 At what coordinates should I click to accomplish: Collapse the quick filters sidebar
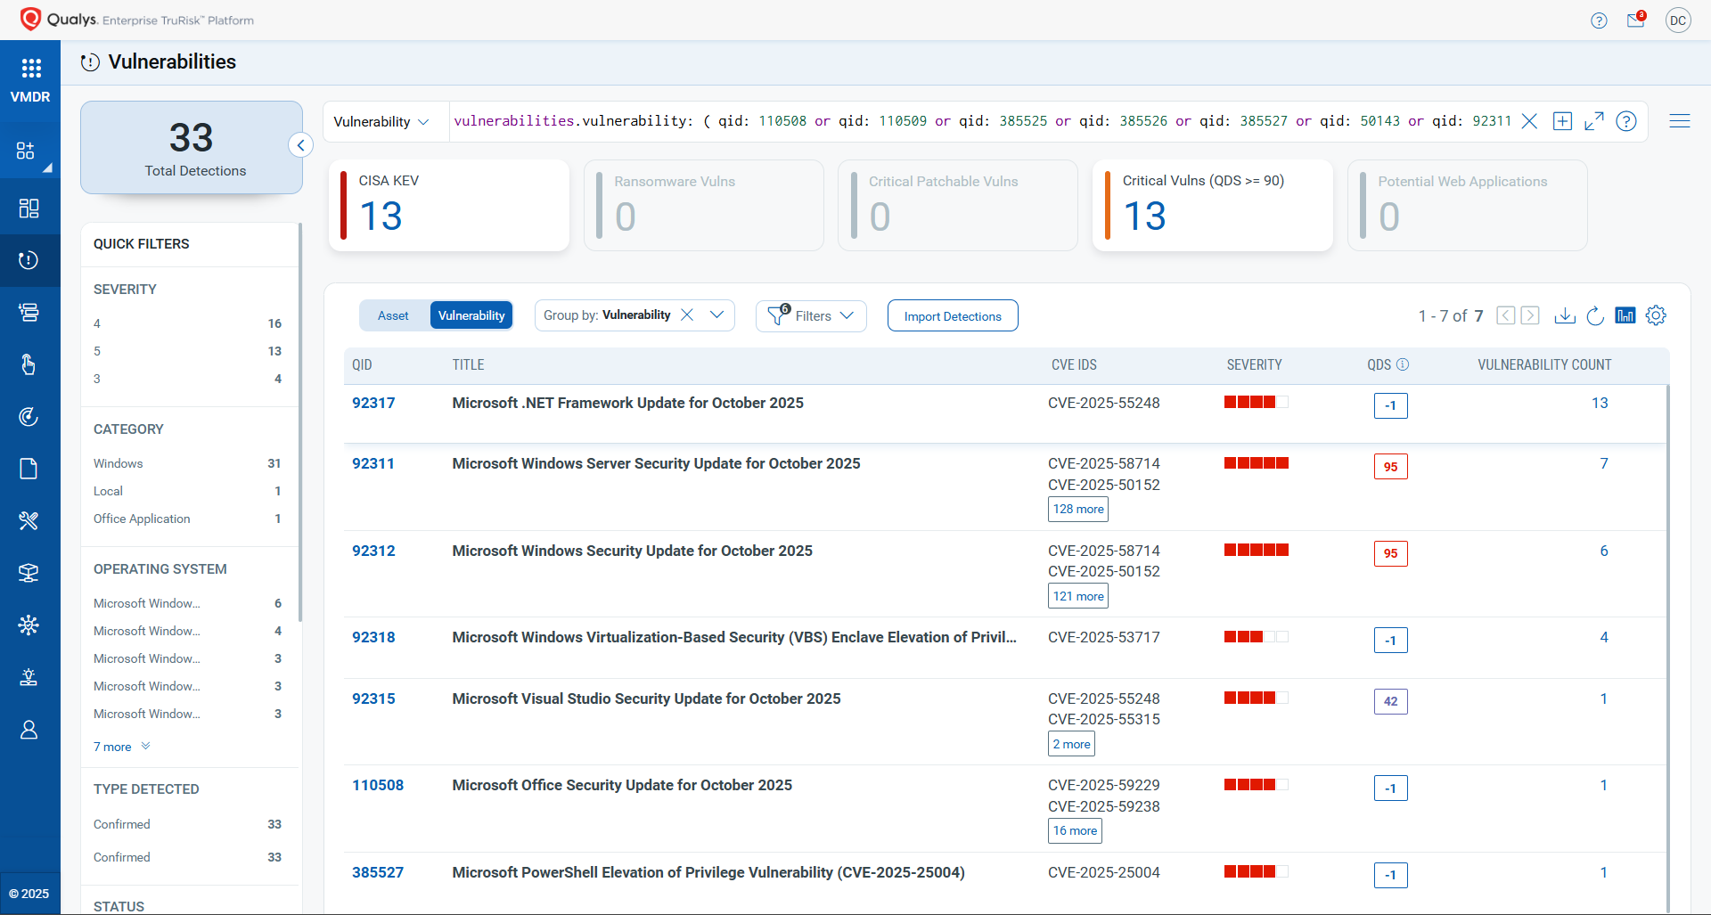coord(301,145)
